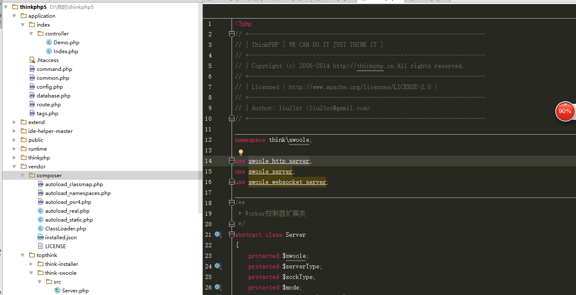Toggle fold of use statements at line 14

tap(232, 161)
